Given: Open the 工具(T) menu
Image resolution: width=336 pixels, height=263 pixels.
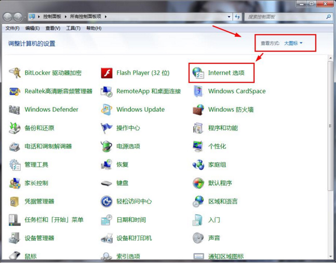Looking at the screenshot, I should point(73,28).
